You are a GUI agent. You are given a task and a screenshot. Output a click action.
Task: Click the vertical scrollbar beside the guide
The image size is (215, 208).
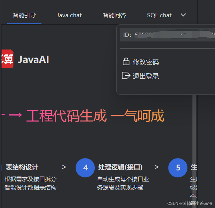194,151
